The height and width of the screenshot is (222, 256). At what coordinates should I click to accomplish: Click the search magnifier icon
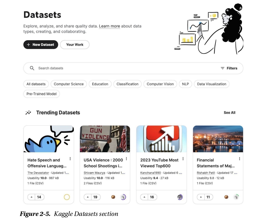pyautogui.click(x=32, y=68)
